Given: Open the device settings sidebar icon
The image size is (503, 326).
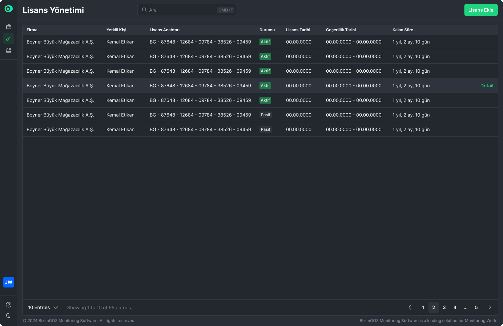Looking at the screenshot, I should point(9,50).
